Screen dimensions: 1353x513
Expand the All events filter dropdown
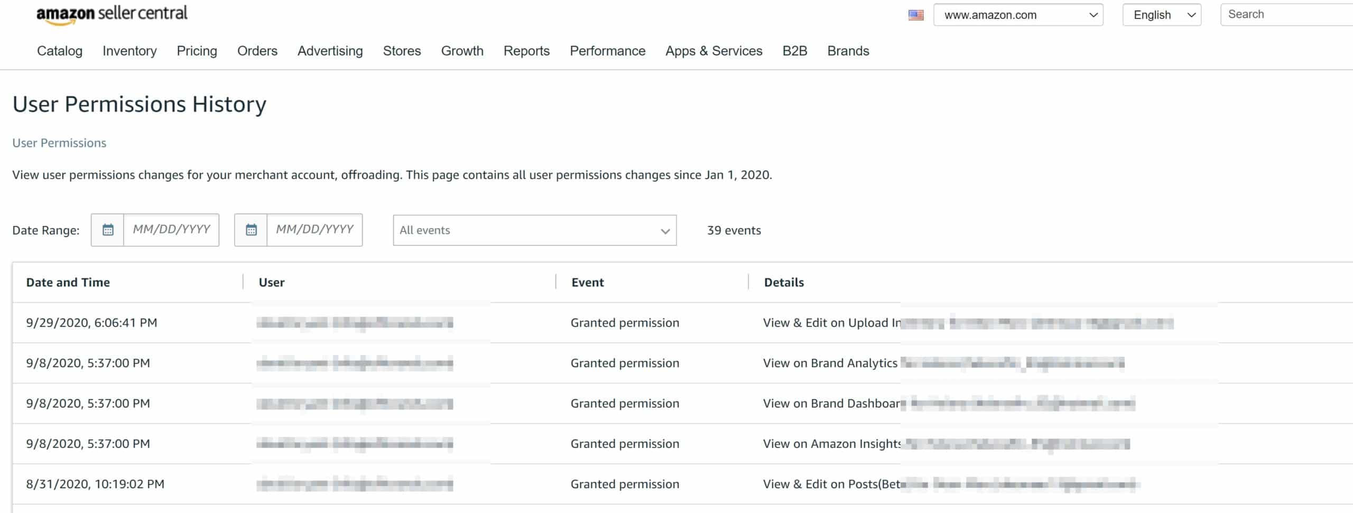click(534, 230)
